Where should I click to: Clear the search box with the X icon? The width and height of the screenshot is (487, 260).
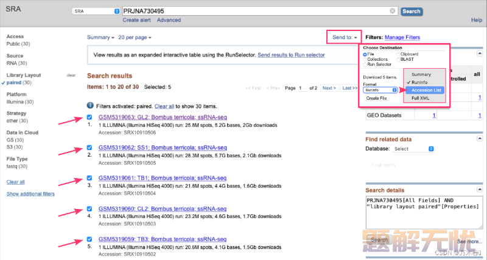coord(392,11)
